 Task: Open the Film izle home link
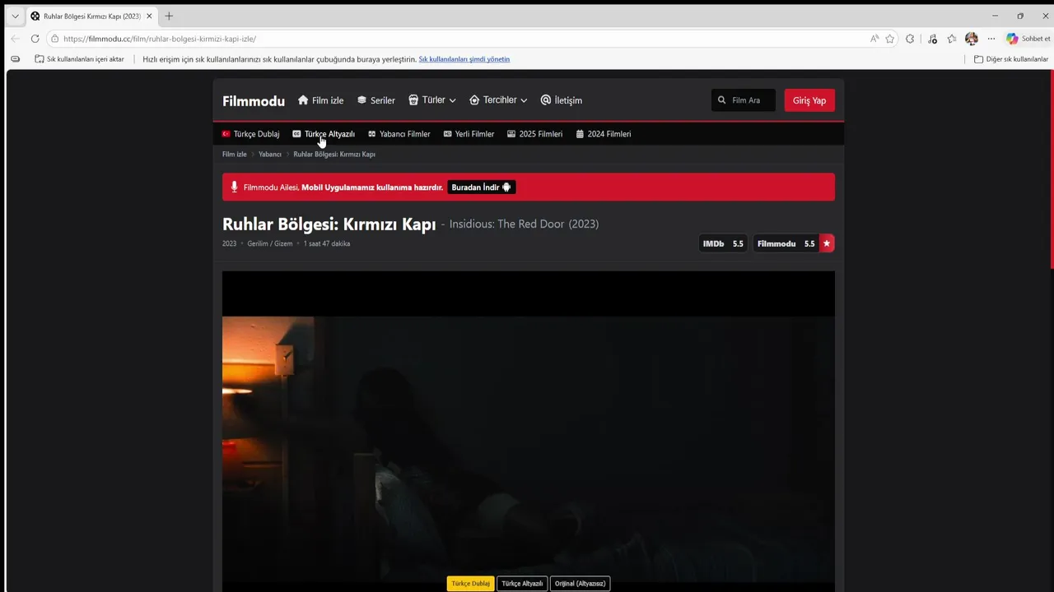coord(320,100)
